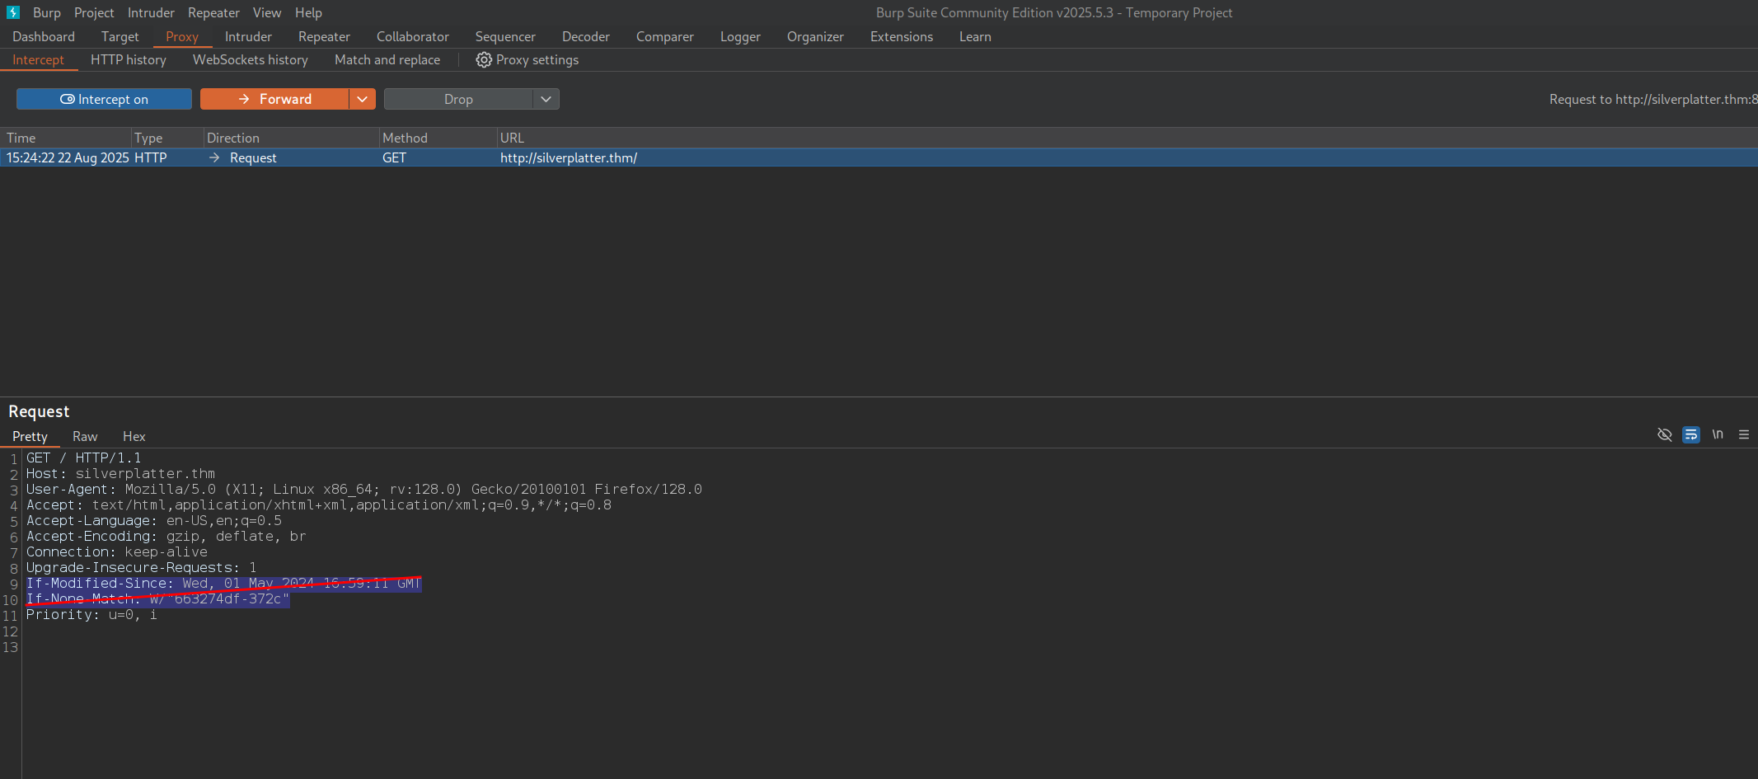This screenshot has height=779, width=1758.
Task: Click the show newline \n icon
Action: click(1718, 434)
